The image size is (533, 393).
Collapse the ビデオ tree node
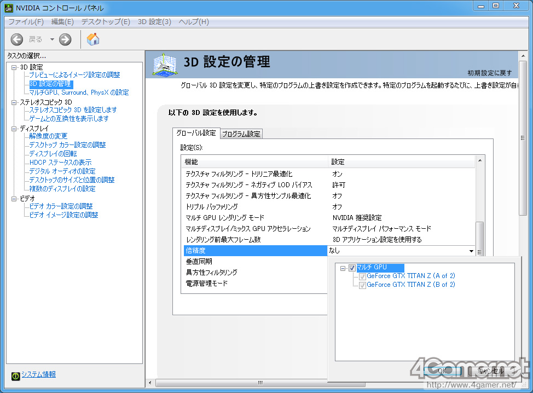point(14,199)
